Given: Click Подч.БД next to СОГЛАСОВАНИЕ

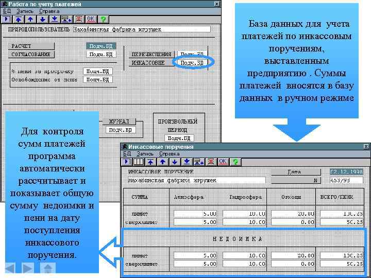Looking at the screenshot, I should (x=101, y=55).
